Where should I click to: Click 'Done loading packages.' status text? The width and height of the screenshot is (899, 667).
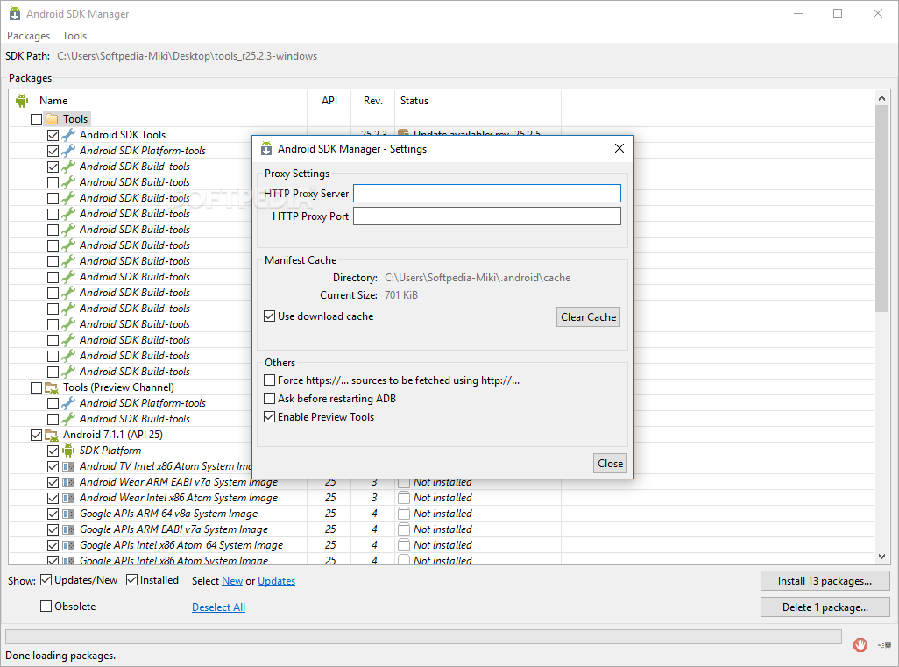click(x=60, y=656)
